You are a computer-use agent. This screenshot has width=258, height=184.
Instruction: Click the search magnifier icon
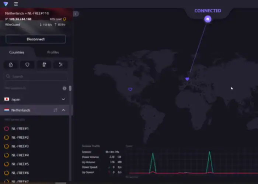point(8,76)
